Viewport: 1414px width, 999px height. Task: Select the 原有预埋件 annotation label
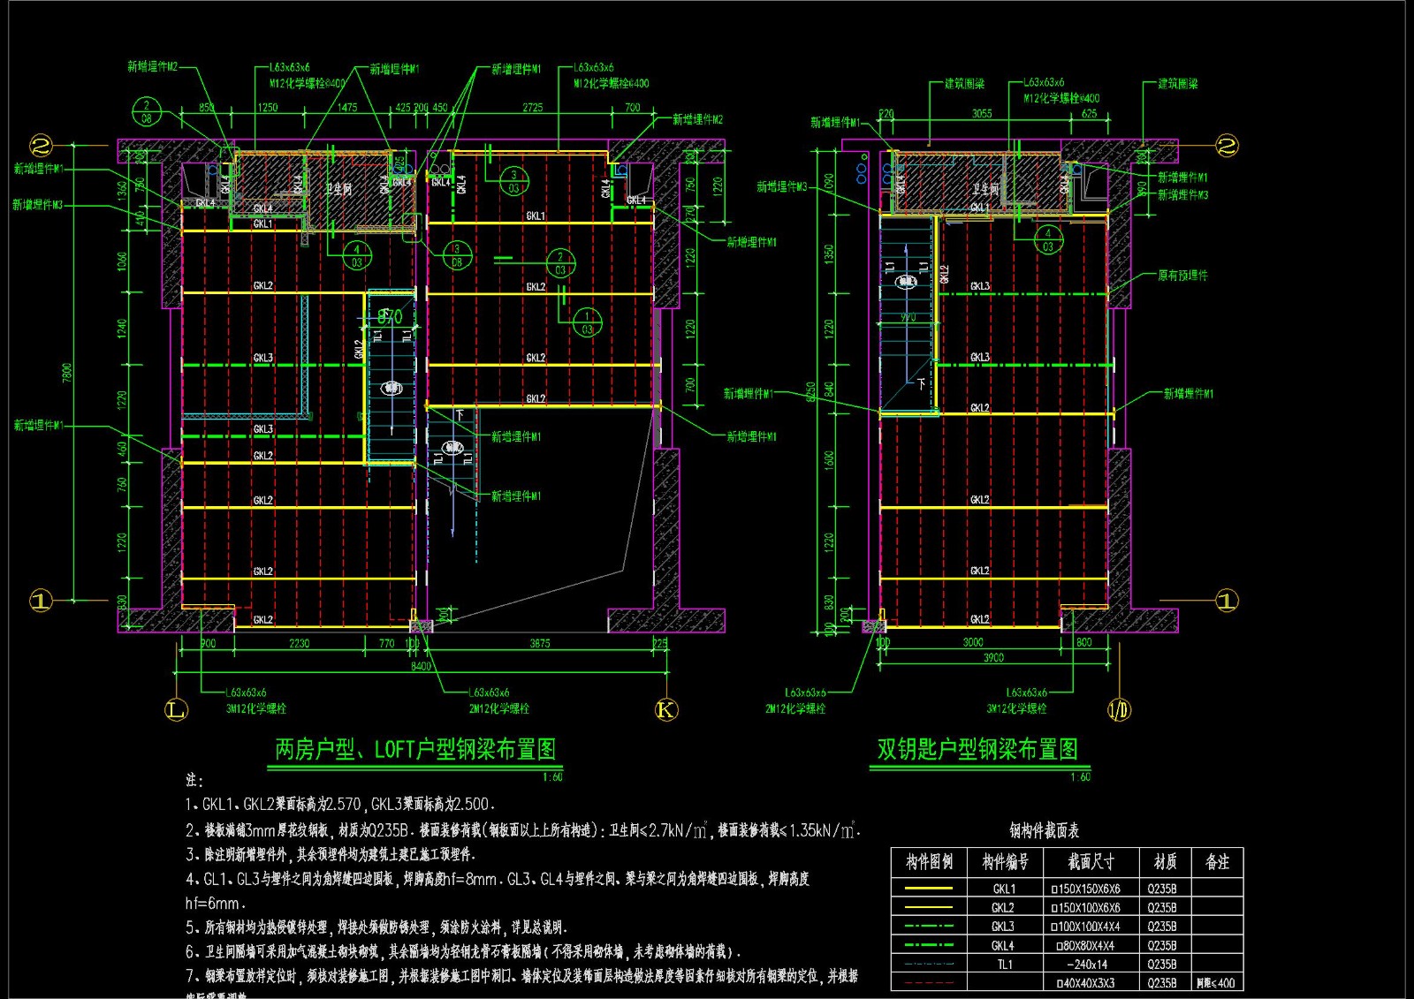click(x=1182, y=276)
